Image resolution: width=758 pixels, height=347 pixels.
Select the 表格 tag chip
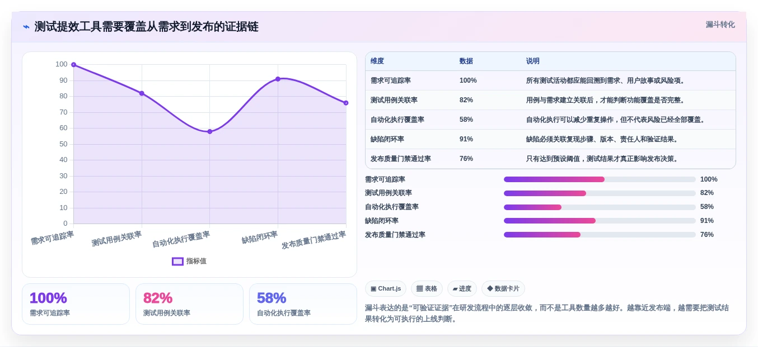(x=427, y=288)
